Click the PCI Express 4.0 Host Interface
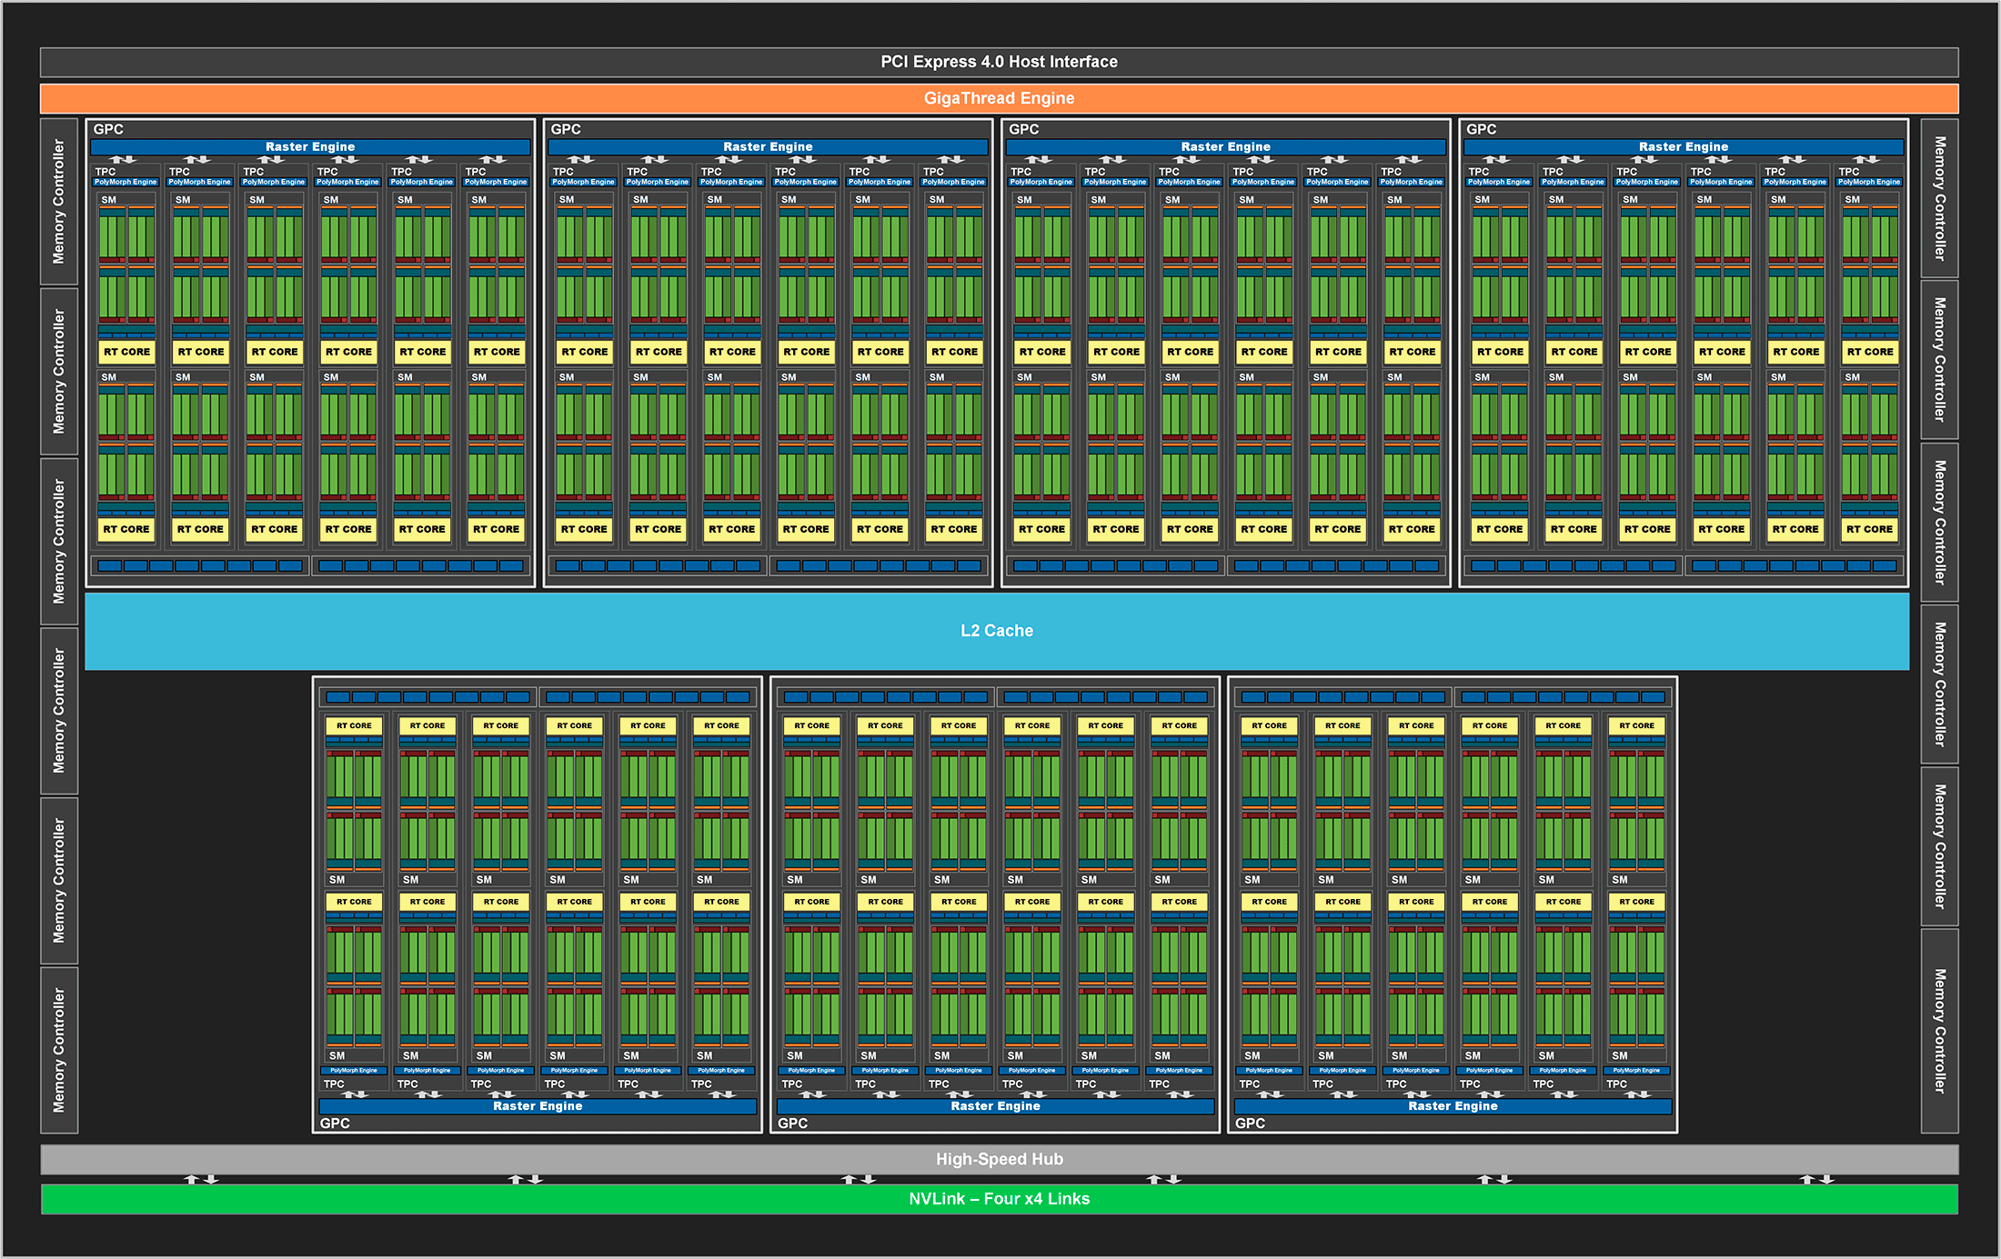 (1000, 62)
